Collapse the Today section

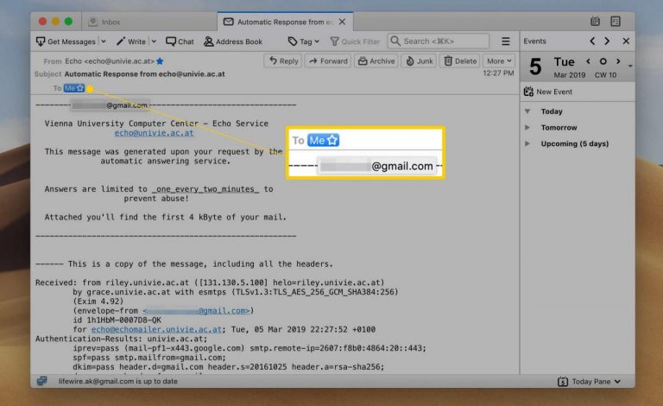[527, 111]
